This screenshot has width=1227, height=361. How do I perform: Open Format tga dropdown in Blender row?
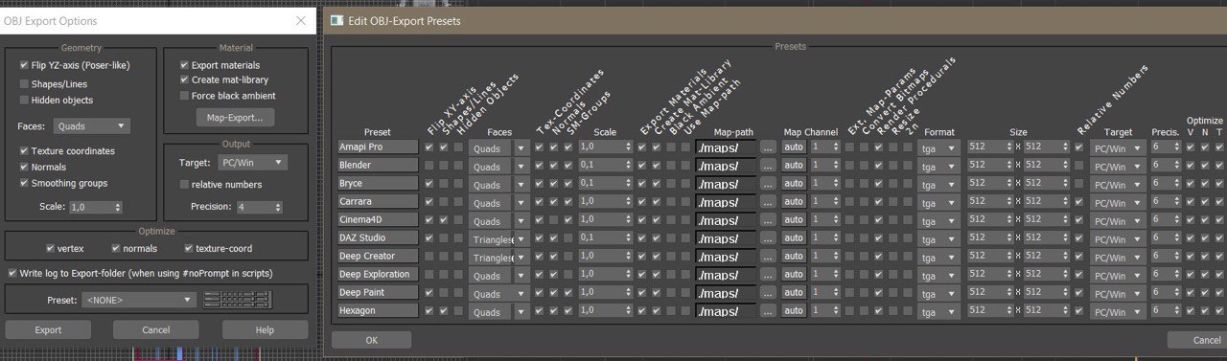[x=938, y=166]
